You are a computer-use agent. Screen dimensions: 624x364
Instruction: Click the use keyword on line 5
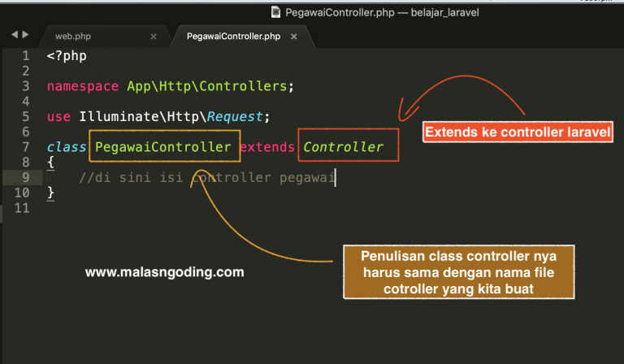58,116
